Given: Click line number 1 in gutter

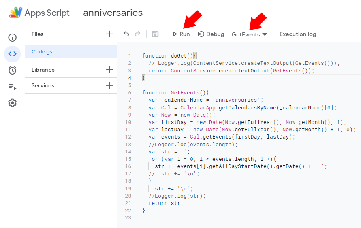Looking at the screenshot, I should (130, 55).
